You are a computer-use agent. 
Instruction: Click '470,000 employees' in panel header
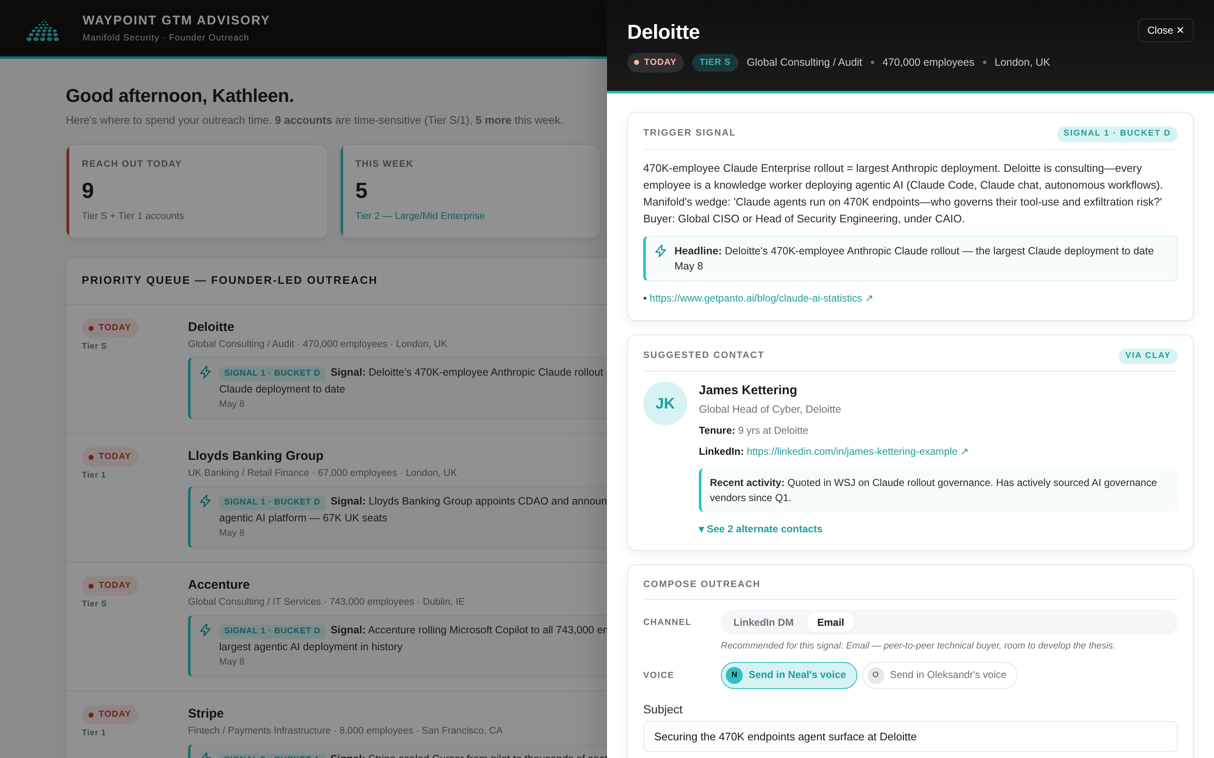pos(927,62)
